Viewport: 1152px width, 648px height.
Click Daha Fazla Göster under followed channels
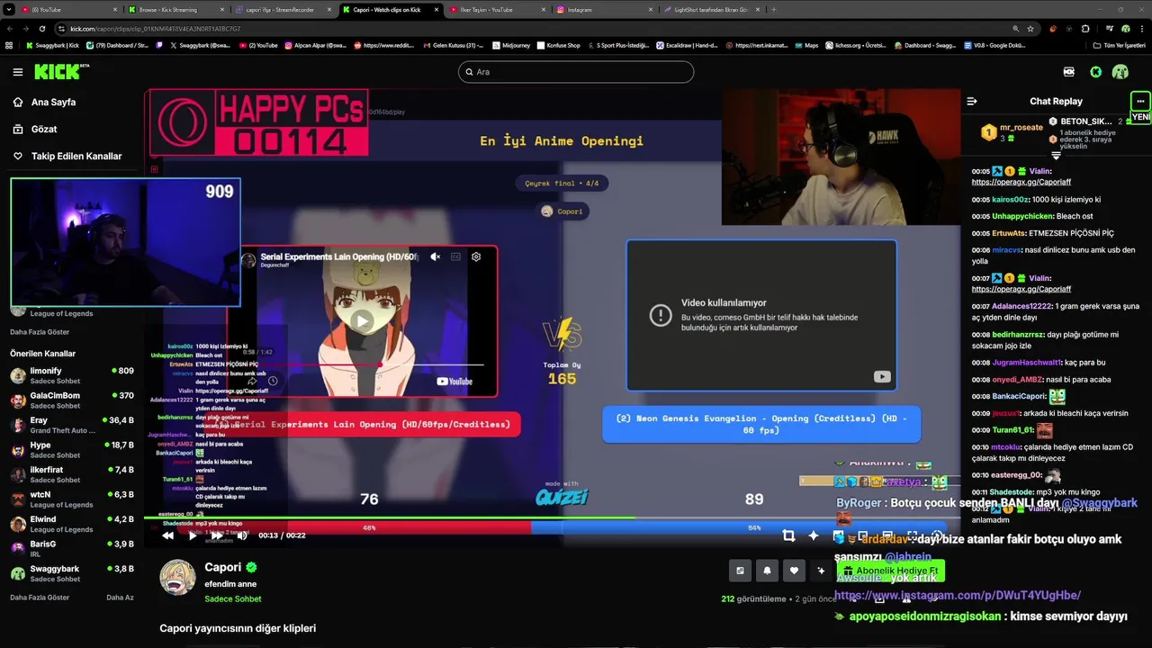pos(40,332)
